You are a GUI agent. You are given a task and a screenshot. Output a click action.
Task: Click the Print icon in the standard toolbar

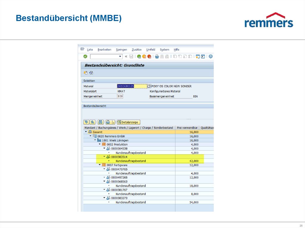coord(156,56)
